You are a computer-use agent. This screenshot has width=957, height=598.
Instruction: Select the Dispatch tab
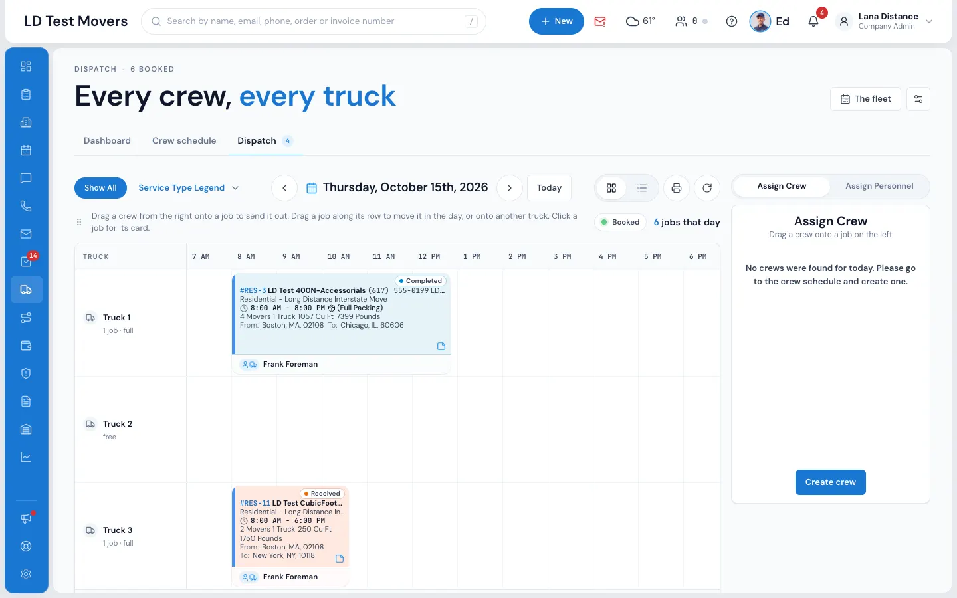point(265,141)
